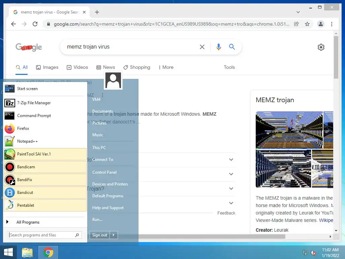Launch PaintTool SAI Ver.1

[x=45, y=154]
